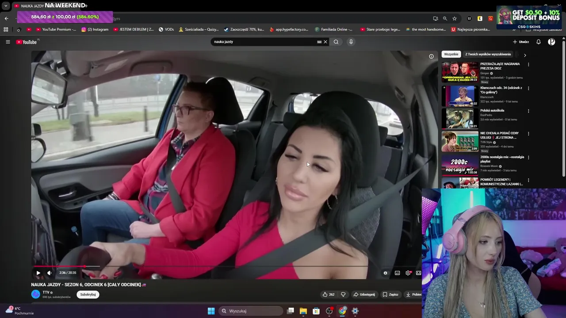Open 'app.hypefactory.co' bookmark
Screen dimensions: 566x318
289,30
